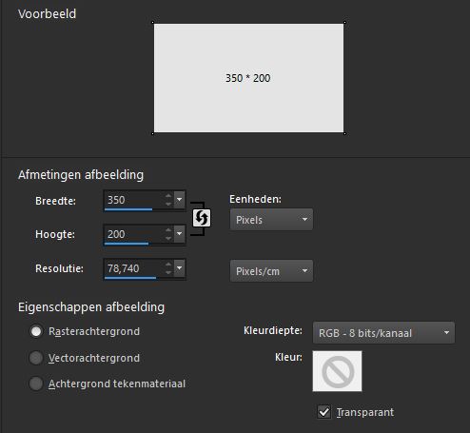Click the 350 * 200 preview rectangle
Image resolution: width=470 pixels, height=433 pixels.
pyautogui.click(x=248, y=78)
